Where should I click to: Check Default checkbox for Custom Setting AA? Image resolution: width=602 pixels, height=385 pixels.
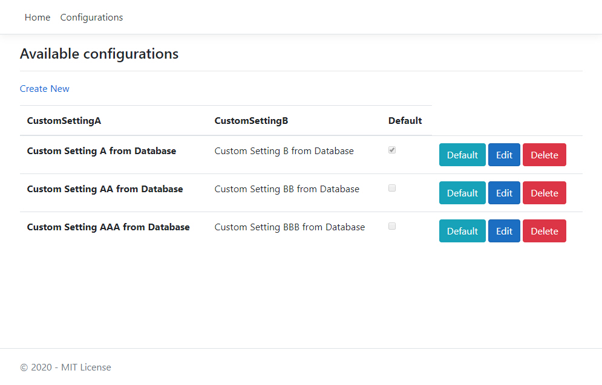click(392, 189)
